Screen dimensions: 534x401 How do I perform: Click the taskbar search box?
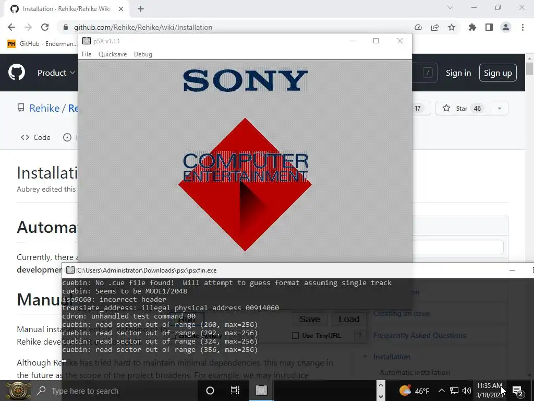tap(116, 391)
